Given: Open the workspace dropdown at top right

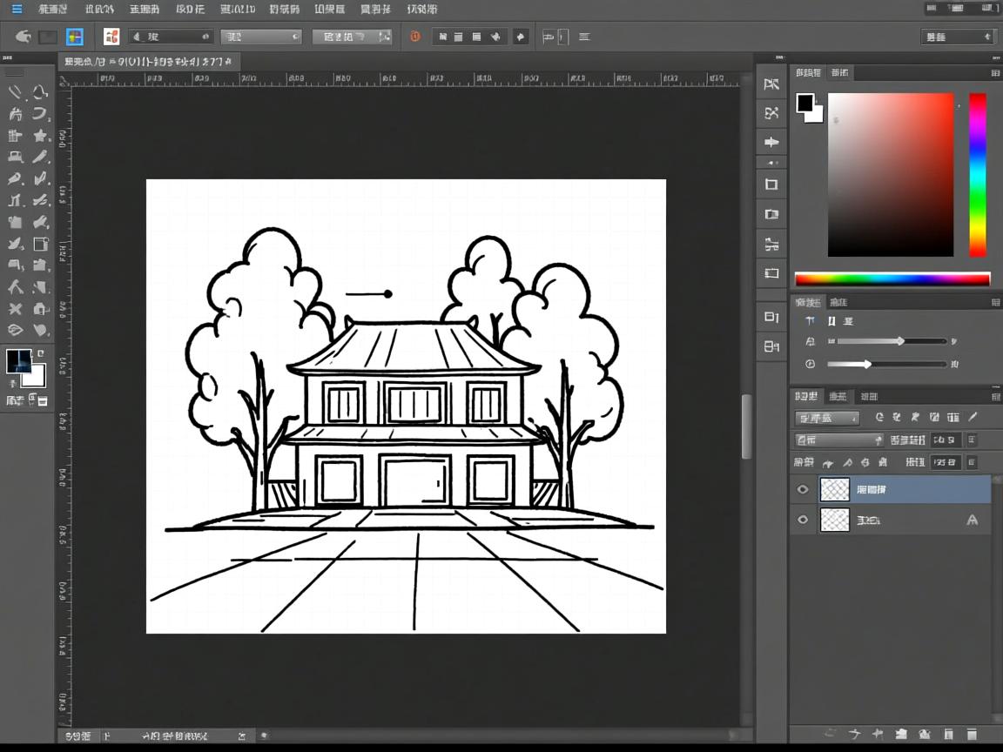Looking at the screenshot, I should point(958,37).
